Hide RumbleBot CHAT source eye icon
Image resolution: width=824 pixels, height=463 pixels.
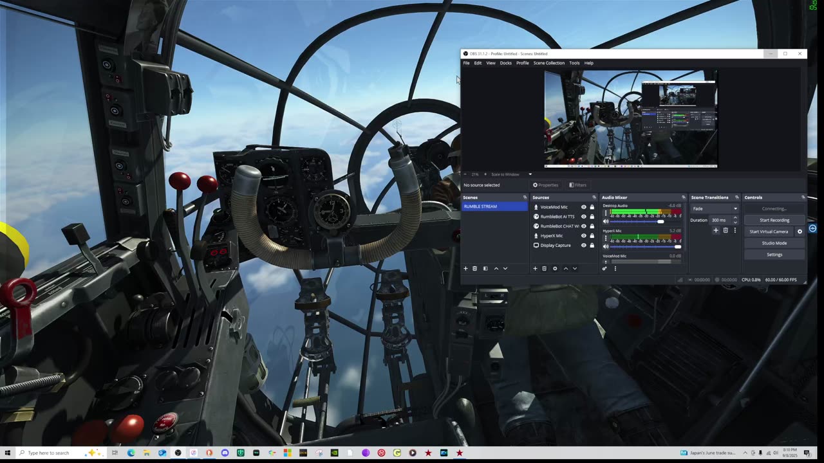584,226
